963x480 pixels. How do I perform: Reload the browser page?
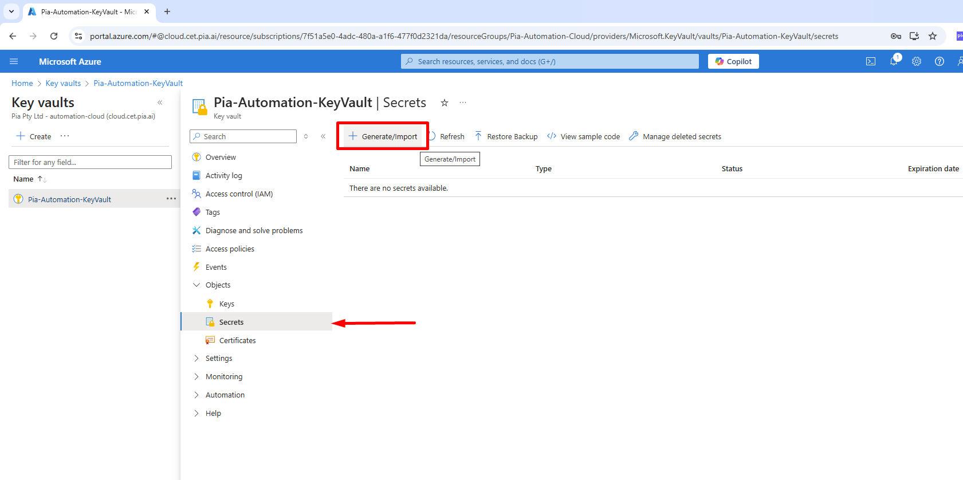[54, 36]
